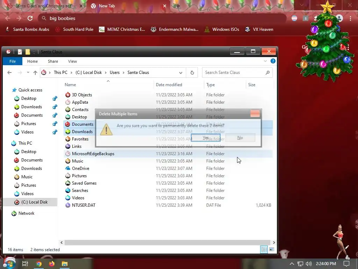
Task: Open Task View on the taskbar
Action: click(25, 264)
